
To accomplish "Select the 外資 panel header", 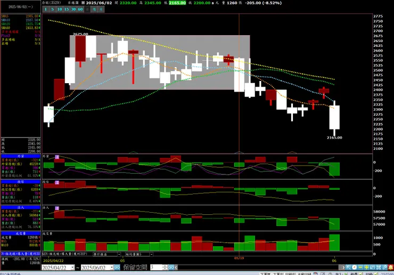I will 21,156.
